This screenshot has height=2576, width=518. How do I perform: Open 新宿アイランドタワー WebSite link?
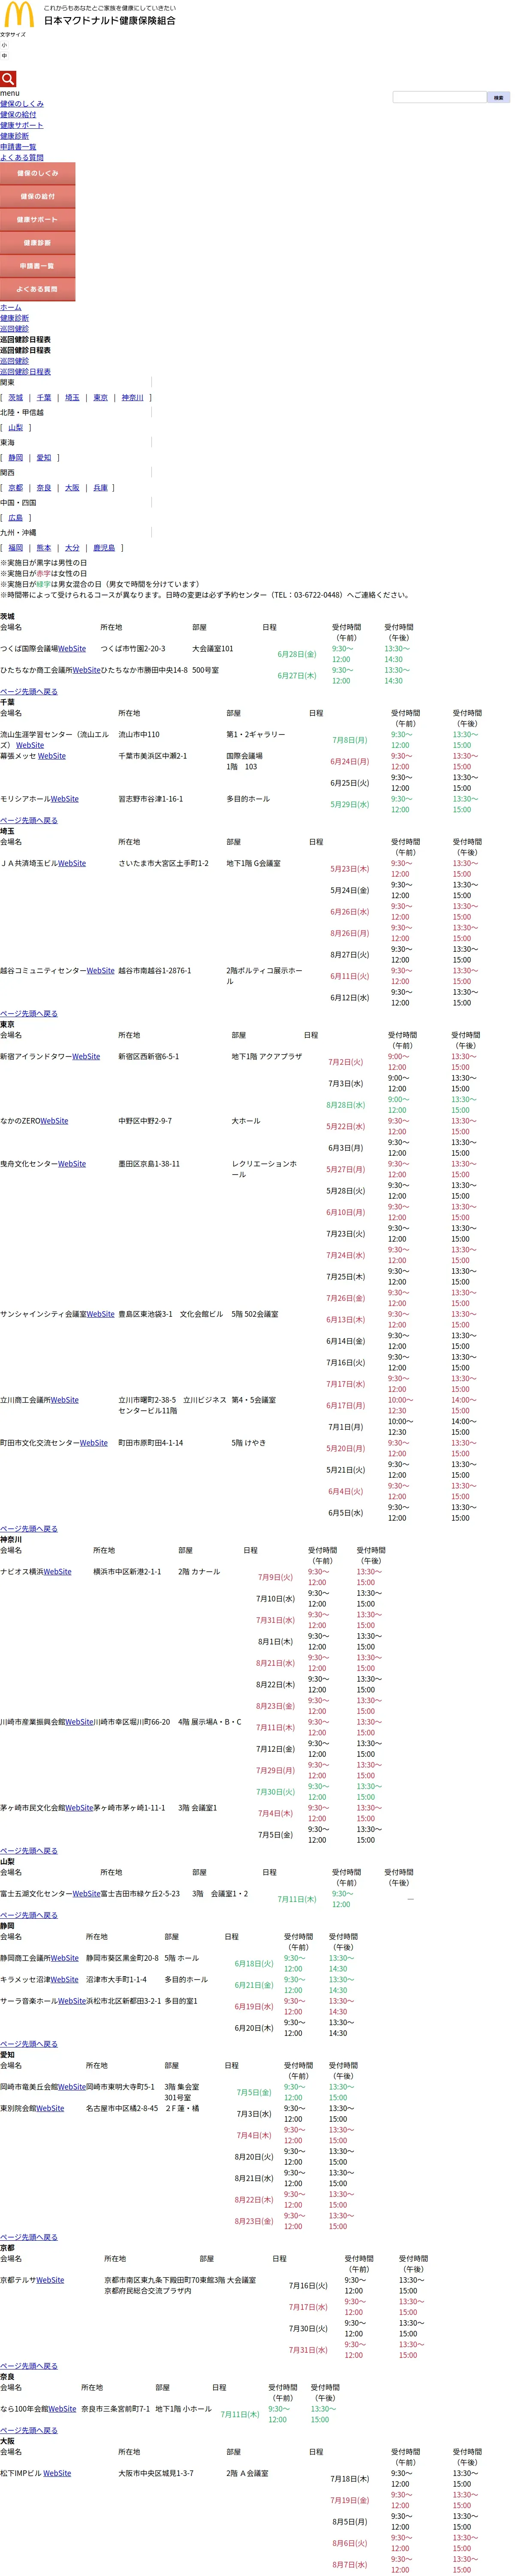[86, 1056]
